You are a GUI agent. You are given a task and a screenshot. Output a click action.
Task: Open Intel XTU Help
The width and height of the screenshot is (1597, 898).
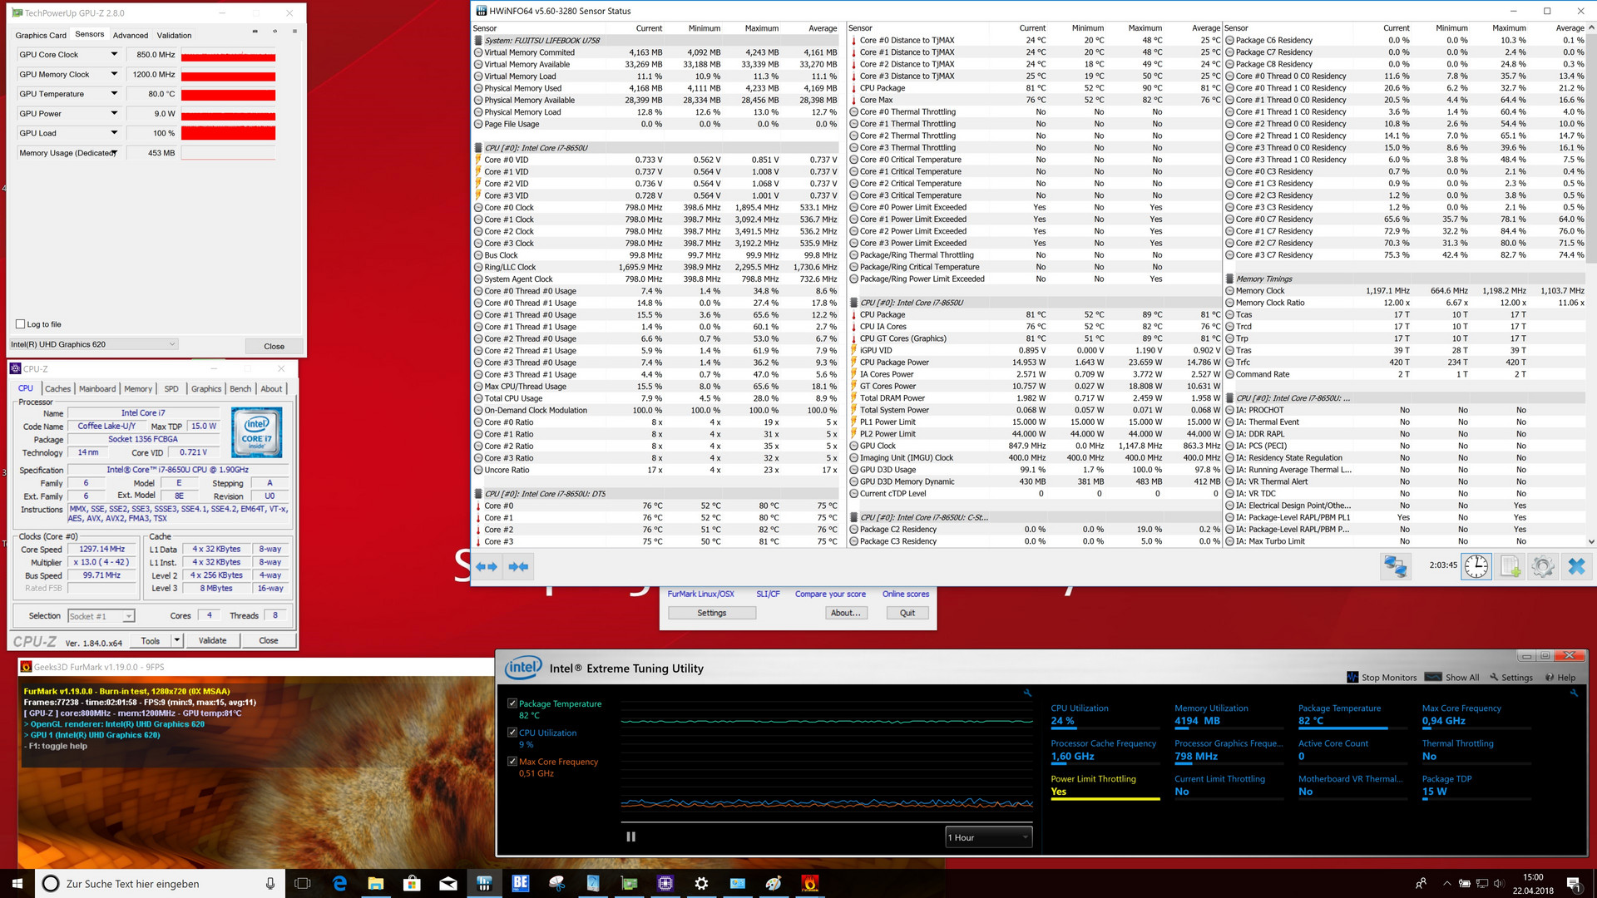[1560, 678]
